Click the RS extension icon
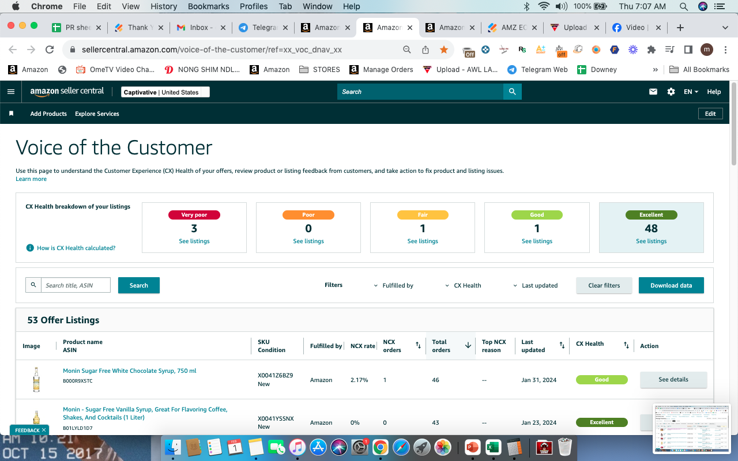 click(522, 50)
